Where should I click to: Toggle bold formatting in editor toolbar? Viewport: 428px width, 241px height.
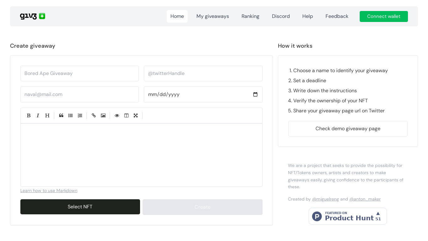tap(29, 115)
